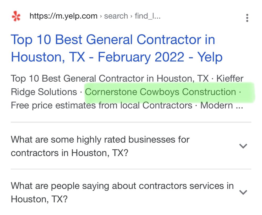
Task: Click the 'search' part of the breadcrumb path
Action: coord(116,16)
